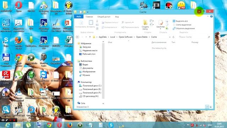This screenshot has height=128, width=227.
Task: Open the QuickTime Player desktop shortcut
Action: pos(31,112)
